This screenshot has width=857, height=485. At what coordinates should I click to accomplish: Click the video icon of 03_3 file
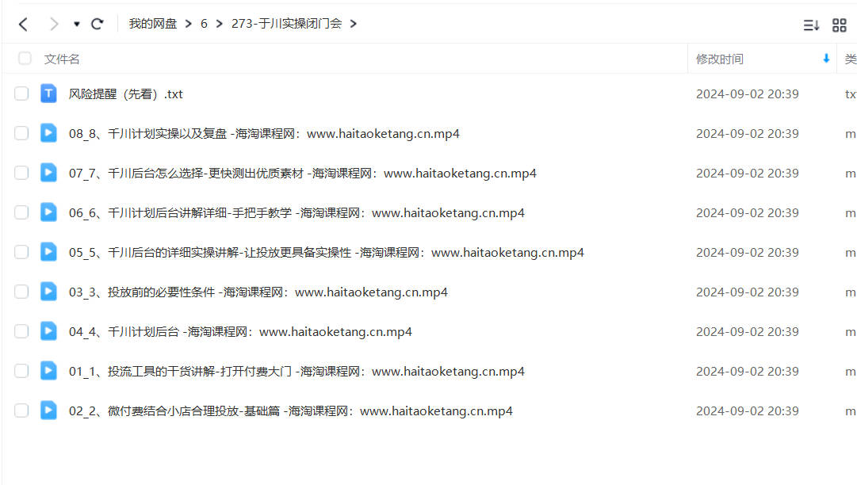(48, 291)
